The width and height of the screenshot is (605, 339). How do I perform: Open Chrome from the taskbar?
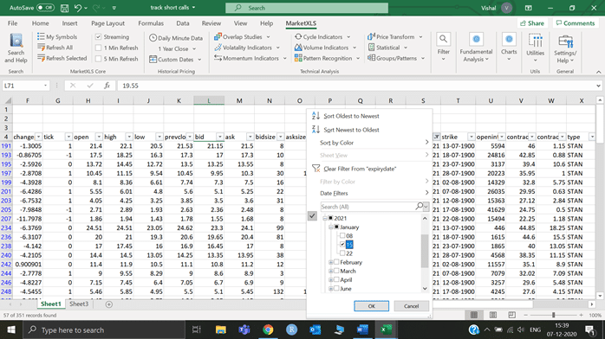tap(268, 329)
